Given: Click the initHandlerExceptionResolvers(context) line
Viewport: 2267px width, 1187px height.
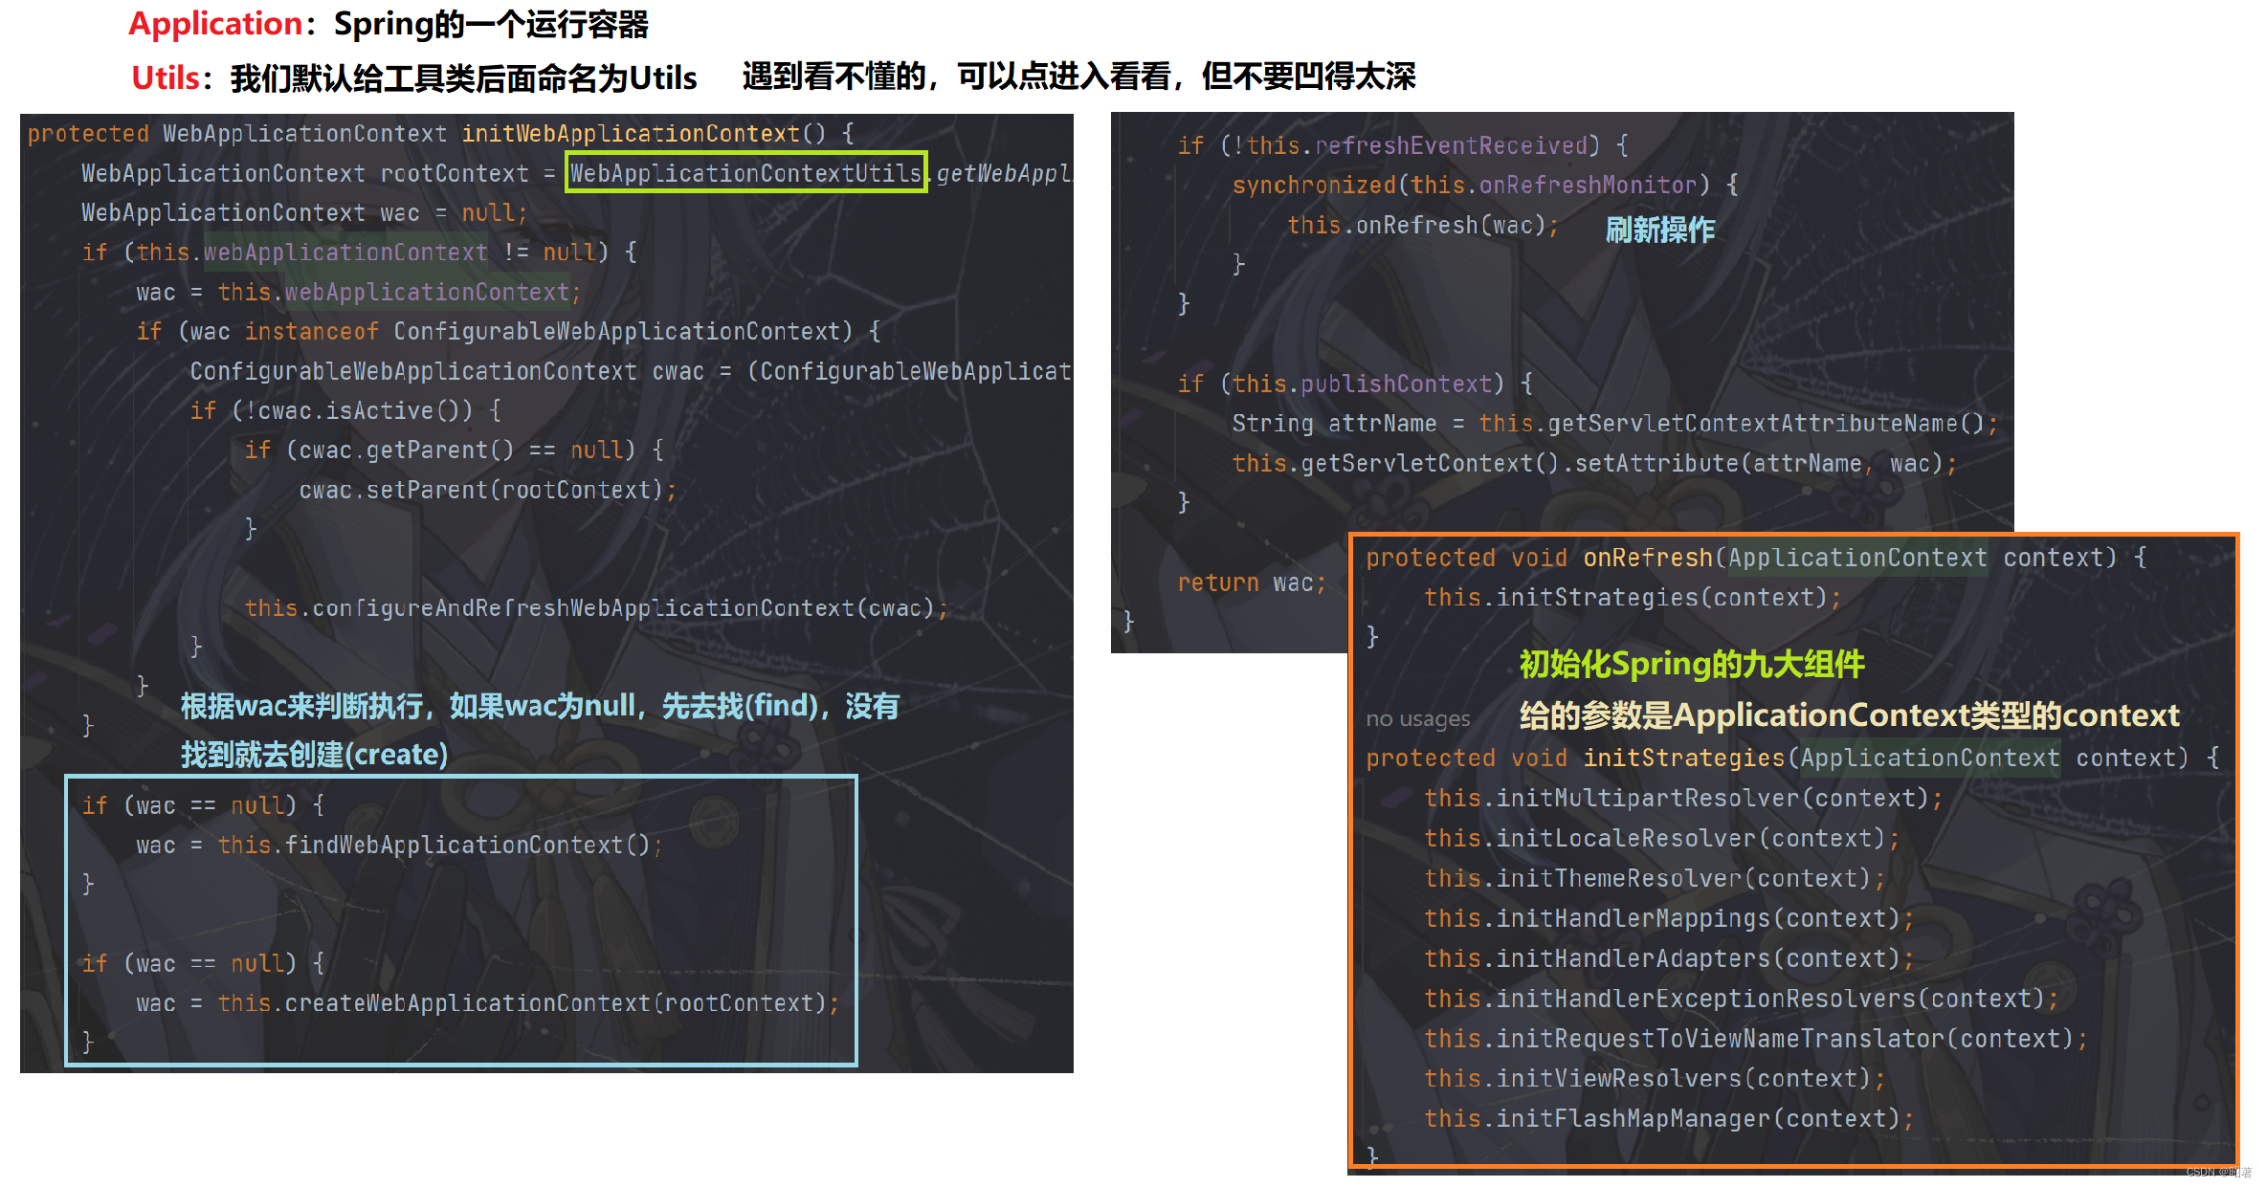Looking at the screenshot, I should (x=1740, y=1000).
